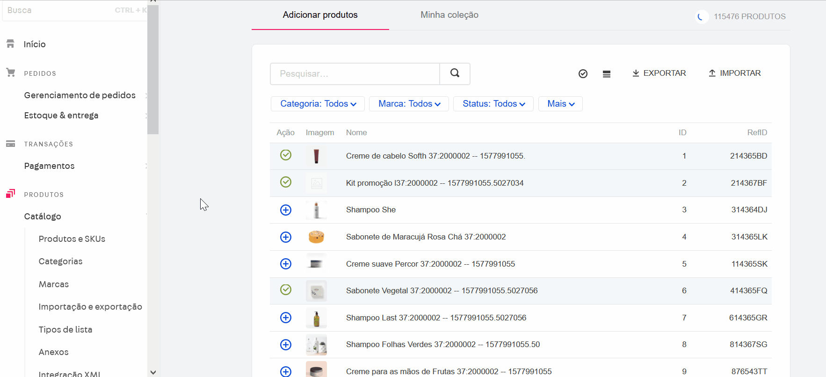The width and height of the screenshot is (826, 377).
Task: Toggle green check for Creme de cabelo Softh
Action: click(x=286, y=155)
